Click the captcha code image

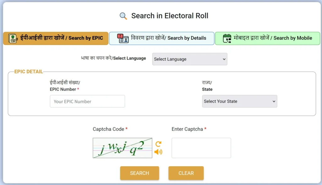(122, 148)
